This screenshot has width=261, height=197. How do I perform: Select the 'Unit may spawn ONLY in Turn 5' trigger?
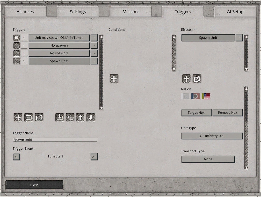pos(59,38)
